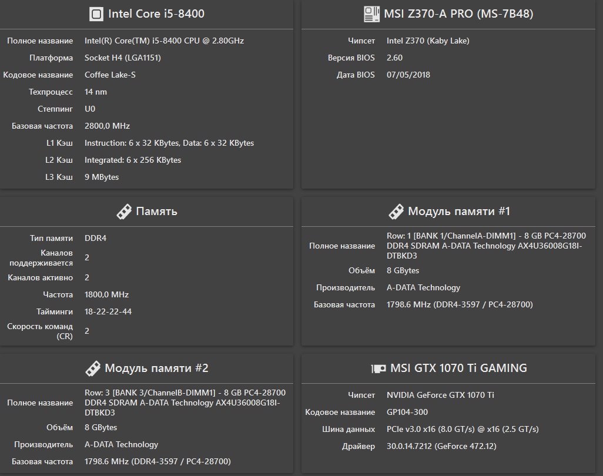Viewport: 603px width, 476px height.
Task: Select the MSI Z370-A PRO (MS-7B48) heading
Action: pyautogui.click(x=458, y=14)
